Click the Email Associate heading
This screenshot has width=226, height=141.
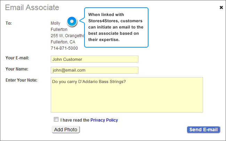click(32, 8)
